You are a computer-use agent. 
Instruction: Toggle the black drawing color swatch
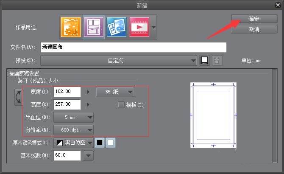point(100,143)
